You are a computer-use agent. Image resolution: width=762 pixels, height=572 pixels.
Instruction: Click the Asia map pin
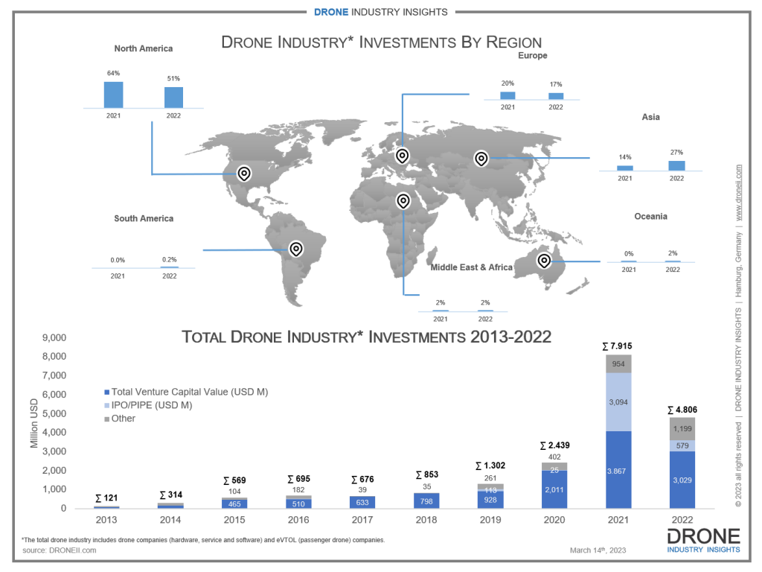click(x=481, y=159)
